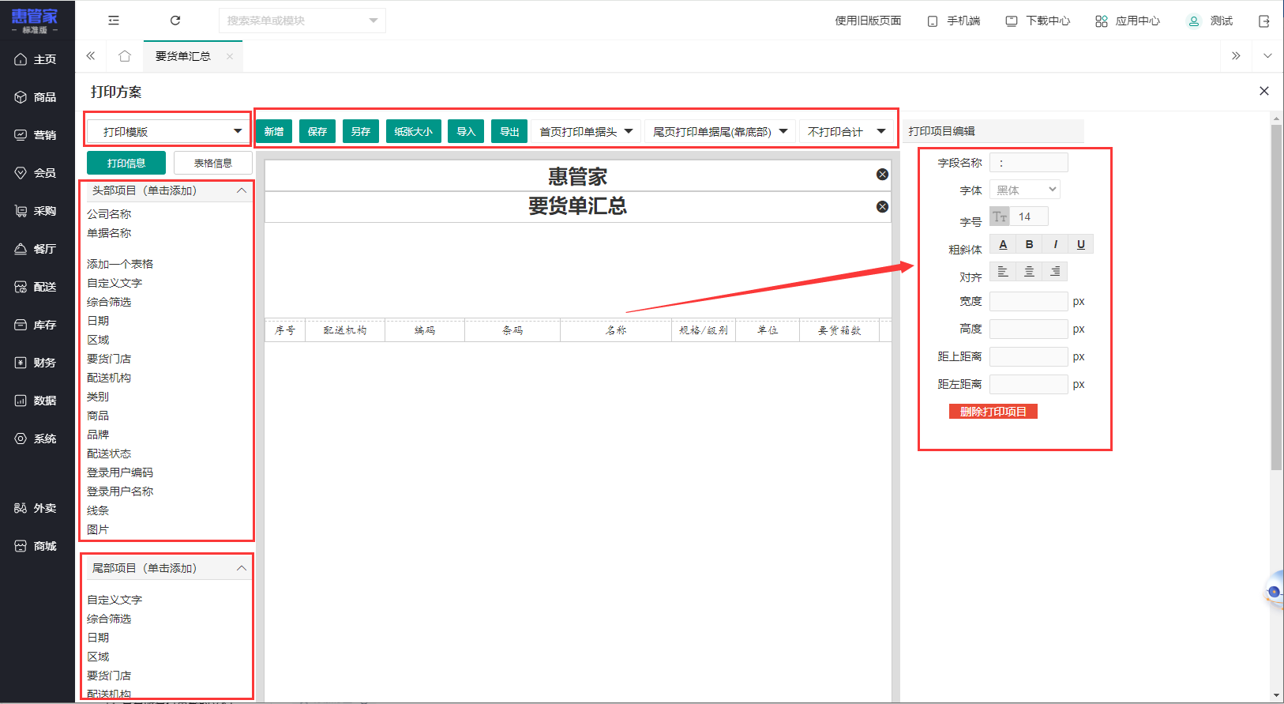Open the 外卖 sidebar module

(x=36, y=508)
